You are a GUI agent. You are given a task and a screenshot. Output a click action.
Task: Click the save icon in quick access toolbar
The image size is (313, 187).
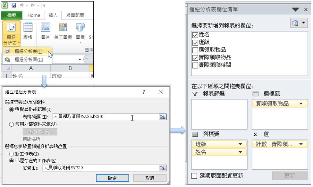(14, 5)
